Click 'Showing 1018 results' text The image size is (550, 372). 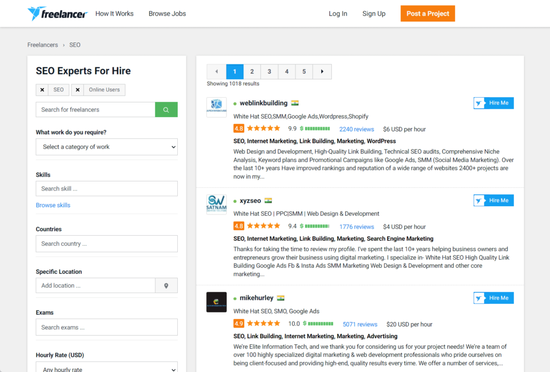point(233,83)
